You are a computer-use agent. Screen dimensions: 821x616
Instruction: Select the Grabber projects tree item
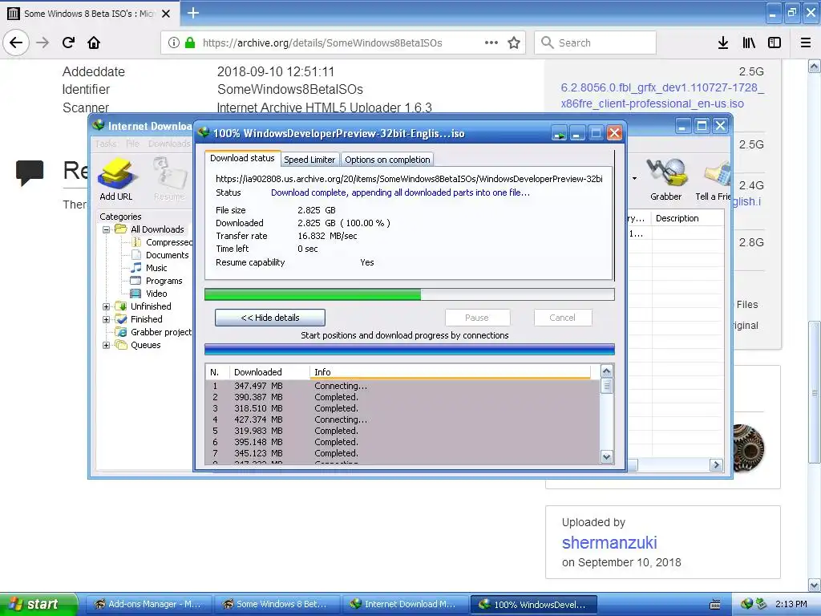[x=160, y=332]
